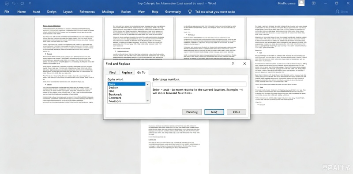Click the second page in document view

point(139,38)
